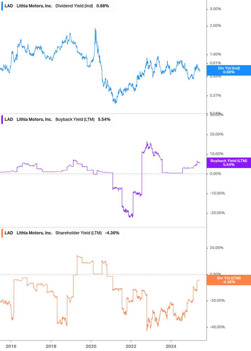The height and width of the screenshot is (351, 251).
Task: Click the Dividend Yield (Ind) legend label
Action: 74,6
